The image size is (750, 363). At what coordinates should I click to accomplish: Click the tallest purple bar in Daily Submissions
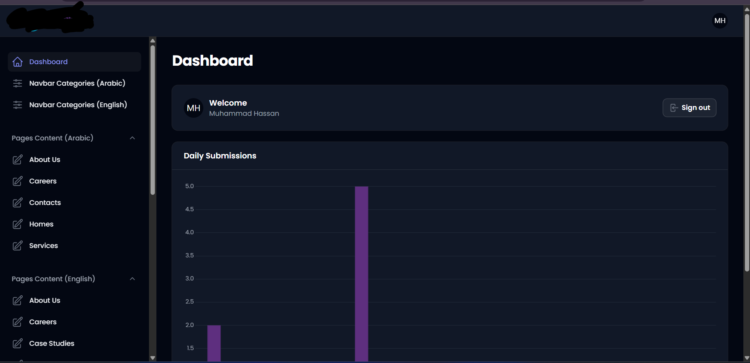(x=361, y=274)
